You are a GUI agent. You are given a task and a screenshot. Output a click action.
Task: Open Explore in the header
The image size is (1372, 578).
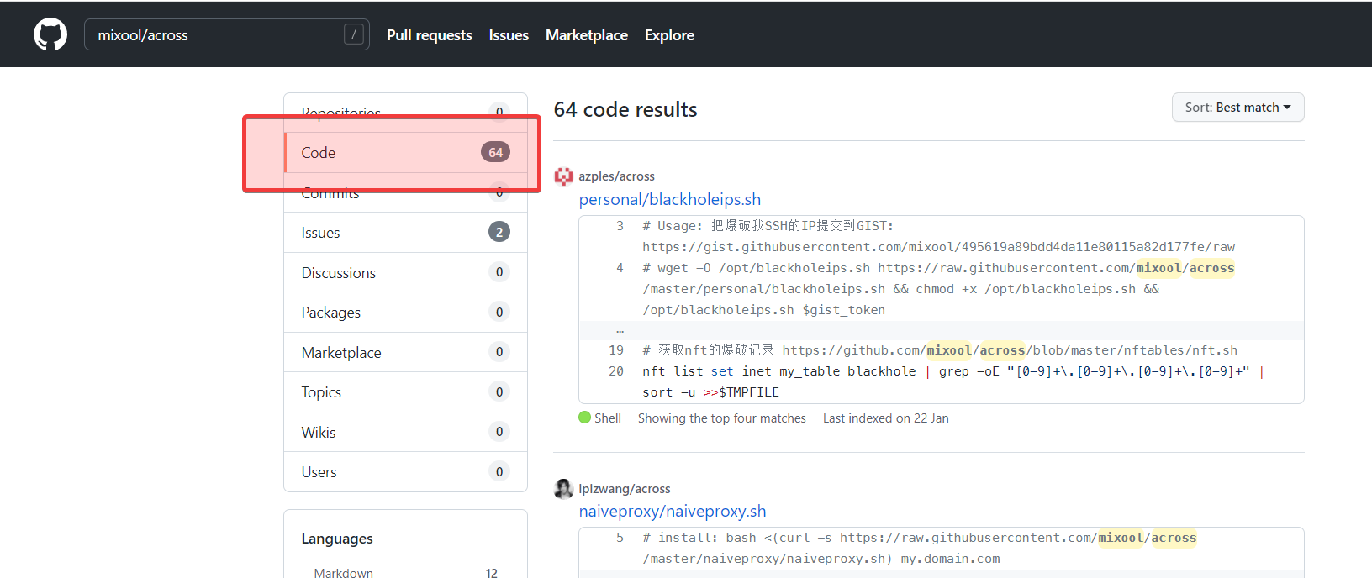pyautogui.click(x=669, y=35)
